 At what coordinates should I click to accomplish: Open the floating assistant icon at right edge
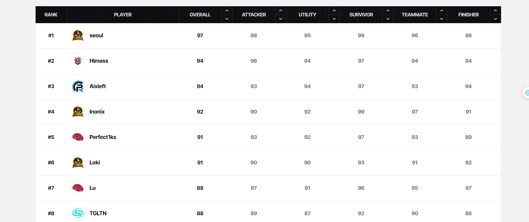pyautogui.click(x=526, y=93)
